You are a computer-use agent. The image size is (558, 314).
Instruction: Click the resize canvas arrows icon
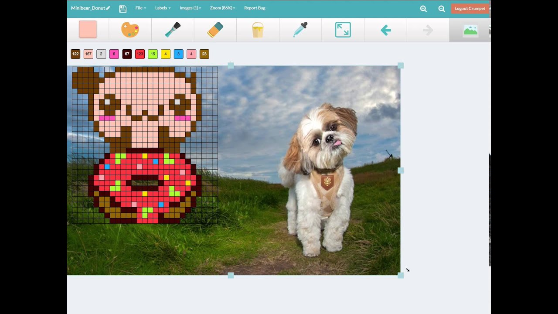tap(343, 29)
